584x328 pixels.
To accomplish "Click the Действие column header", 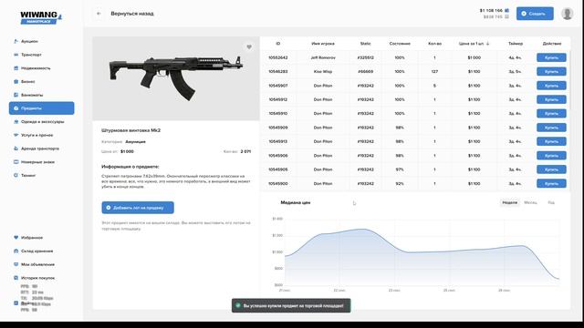I will tap(551, 44).
